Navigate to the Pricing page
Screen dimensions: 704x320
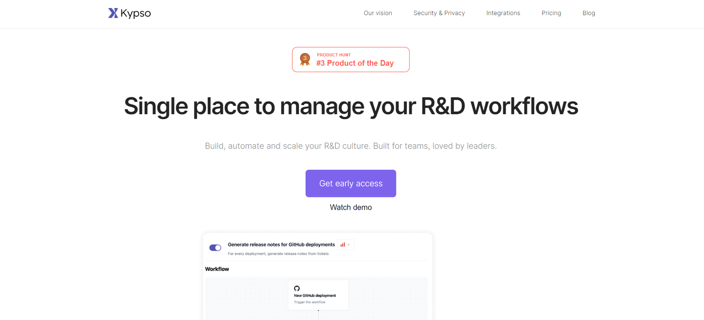pyautogui.click(x=551, y=13)
